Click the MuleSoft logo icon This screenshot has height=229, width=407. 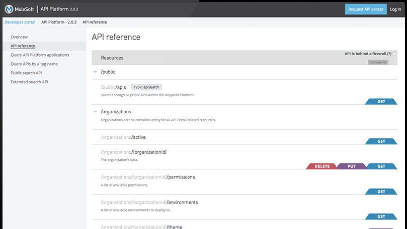[x=9, y=9]
